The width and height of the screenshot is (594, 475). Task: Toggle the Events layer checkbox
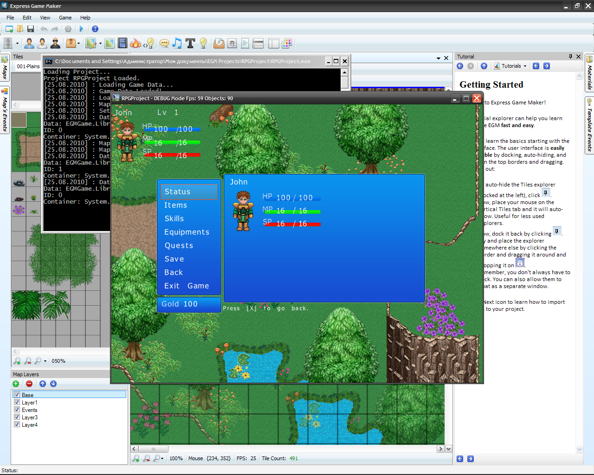(x=17, y=410)
